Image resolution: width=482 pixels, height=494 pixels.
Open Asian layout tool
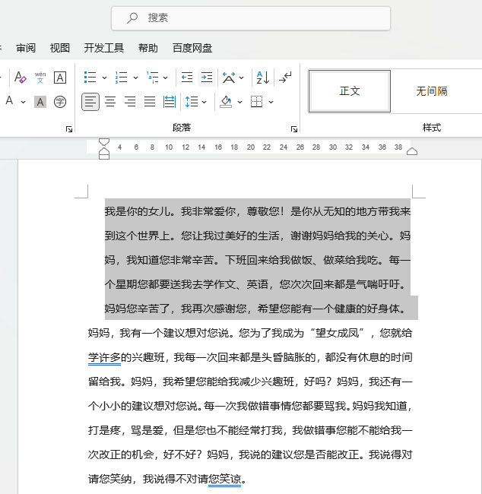[x=229, y=78]
